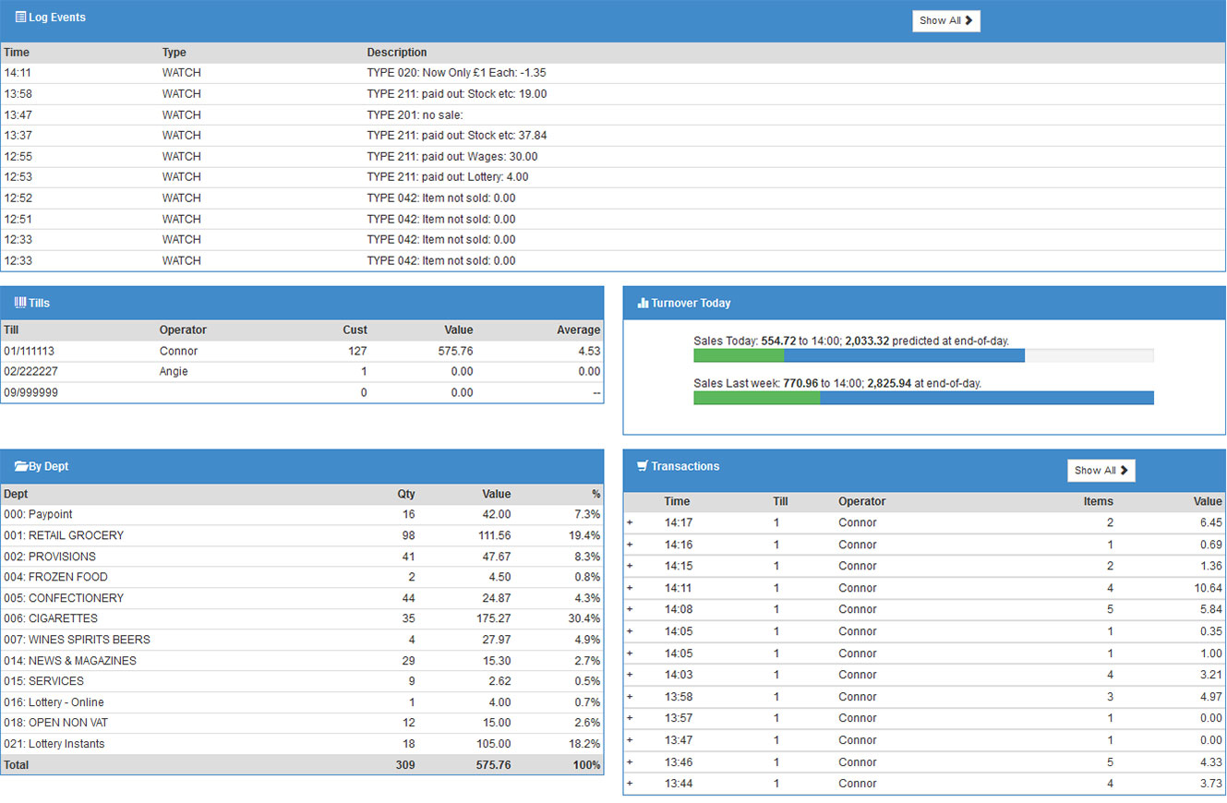
Task: Expand the 13:44 transaction details
Action: pyautogui.click(x=630, y=784)
